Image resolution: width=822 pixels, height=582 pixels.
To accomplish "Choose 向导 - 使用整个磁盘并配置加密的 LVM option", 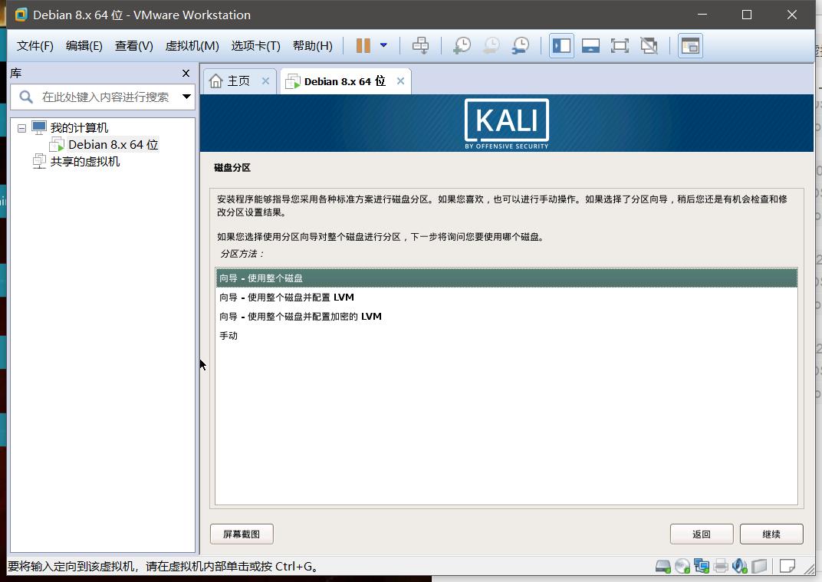I will click(506, 316).
